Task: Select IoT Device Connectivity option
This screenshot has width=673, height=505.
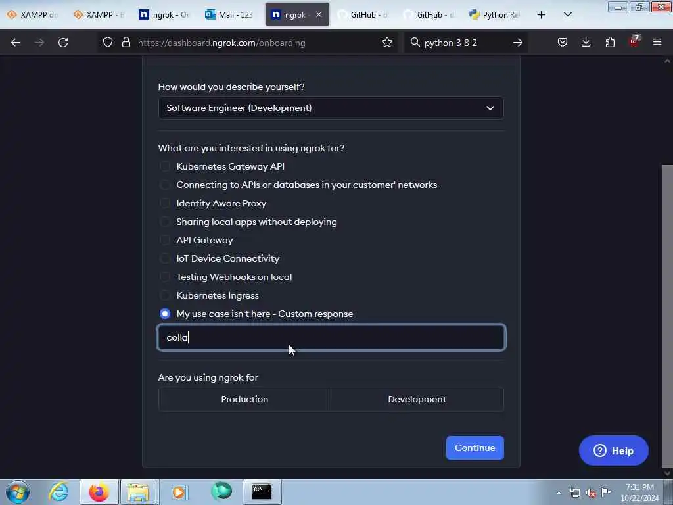Action: [x=165, y=258]
